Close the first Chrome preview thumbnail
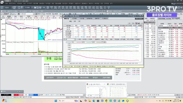 [x=105, y=84]
